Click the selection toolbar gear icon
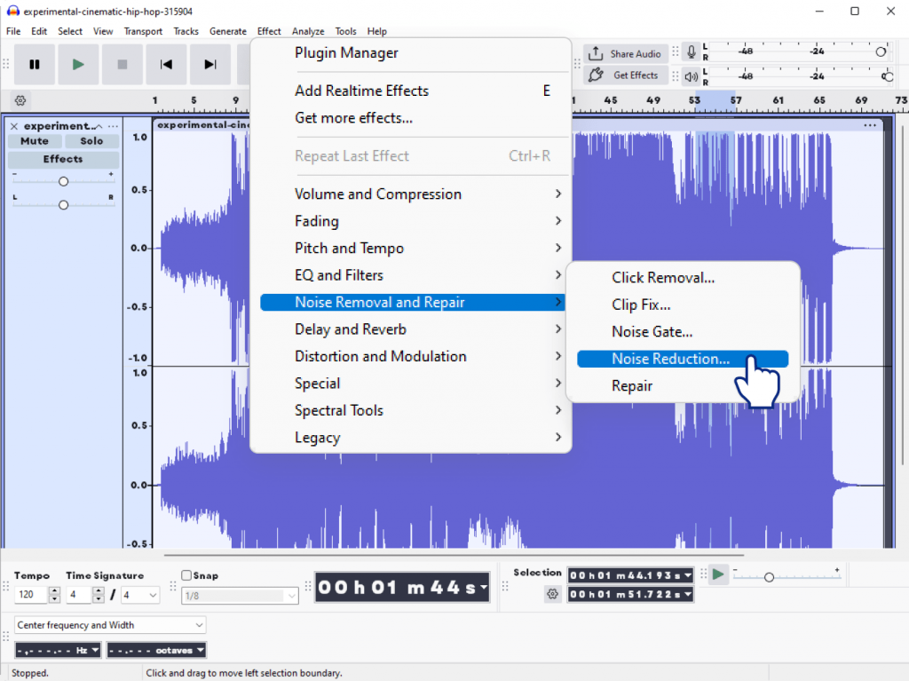The height and width of the screenshot is (681, 909). point(552,593)
